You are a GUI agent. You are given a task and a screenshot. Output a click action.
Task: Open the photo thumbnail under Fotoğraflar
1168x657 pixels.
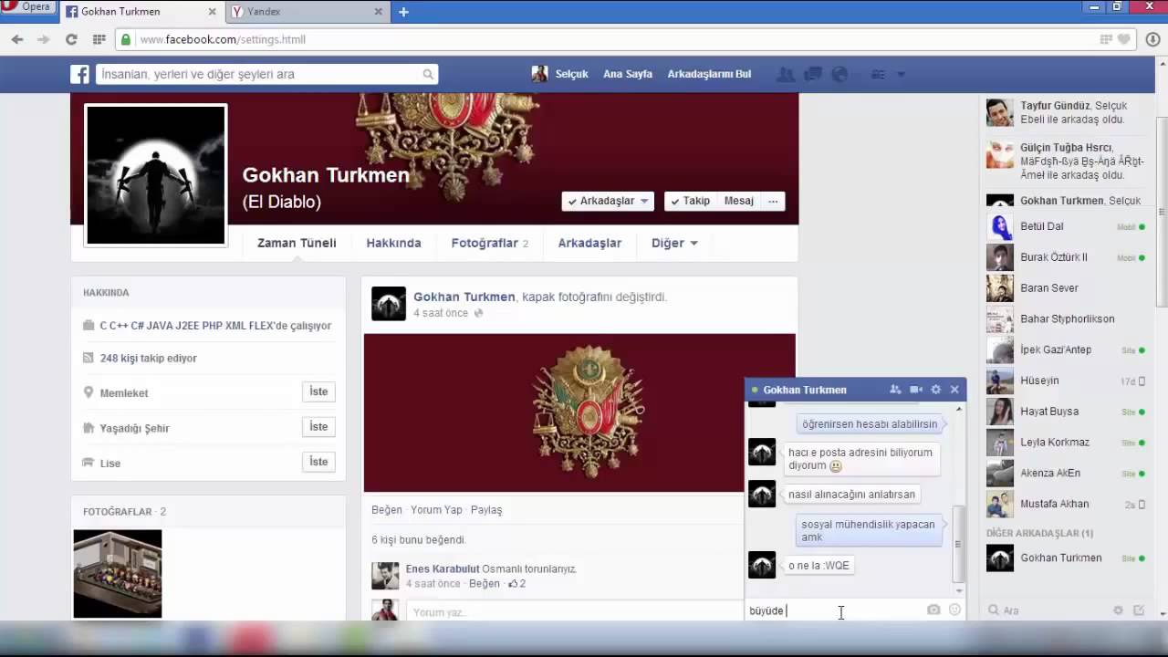click(118, 574)
